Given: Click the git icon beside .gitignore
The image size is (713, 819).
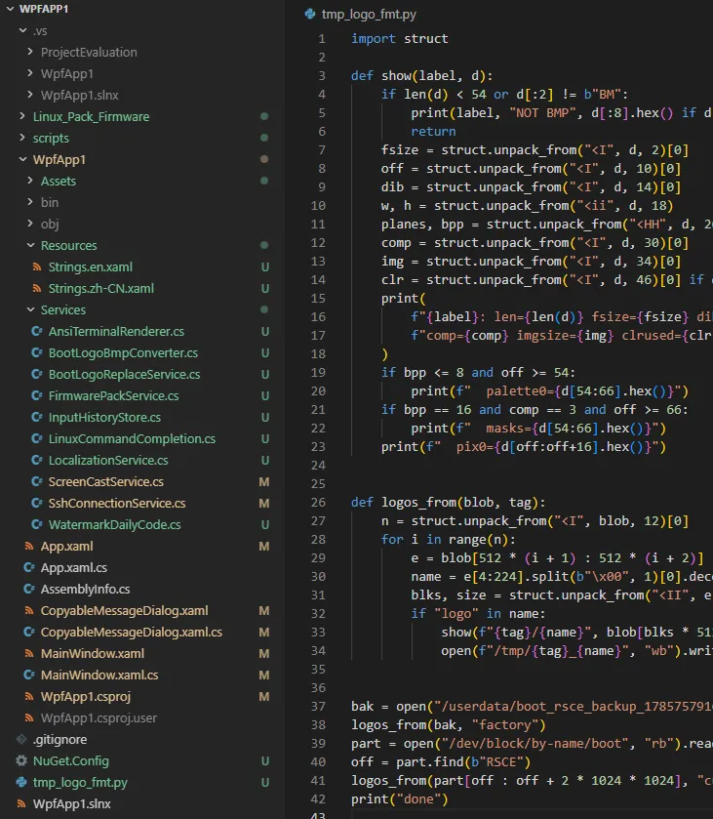Looking at the screenshot, I should pyautogui.click(x=21, y=739).
